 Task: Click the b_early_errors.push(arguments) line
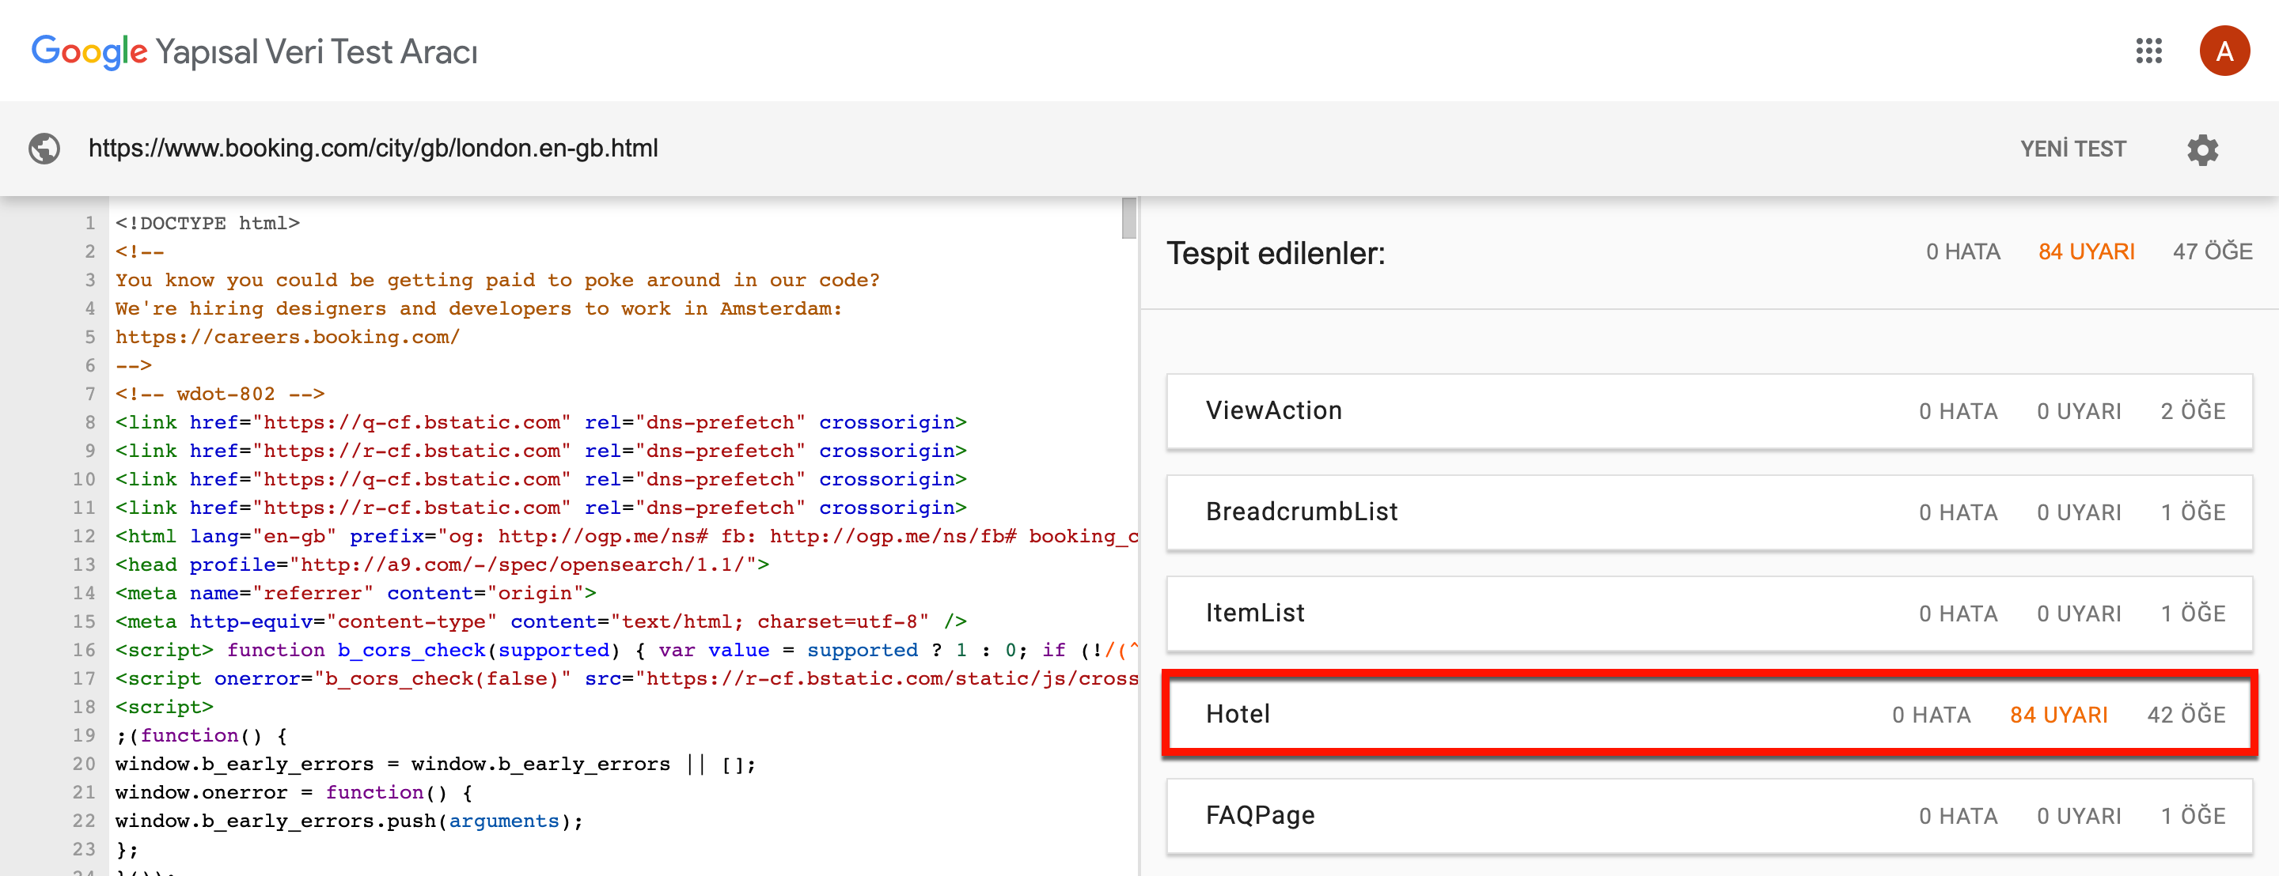[x=350, y=821]
